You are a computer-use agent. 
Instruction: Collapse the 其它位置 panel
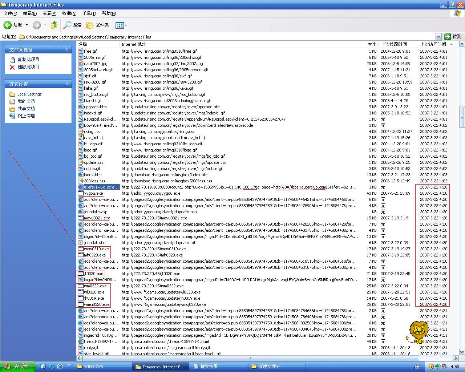pyautogui.click(x=66, y=84)
